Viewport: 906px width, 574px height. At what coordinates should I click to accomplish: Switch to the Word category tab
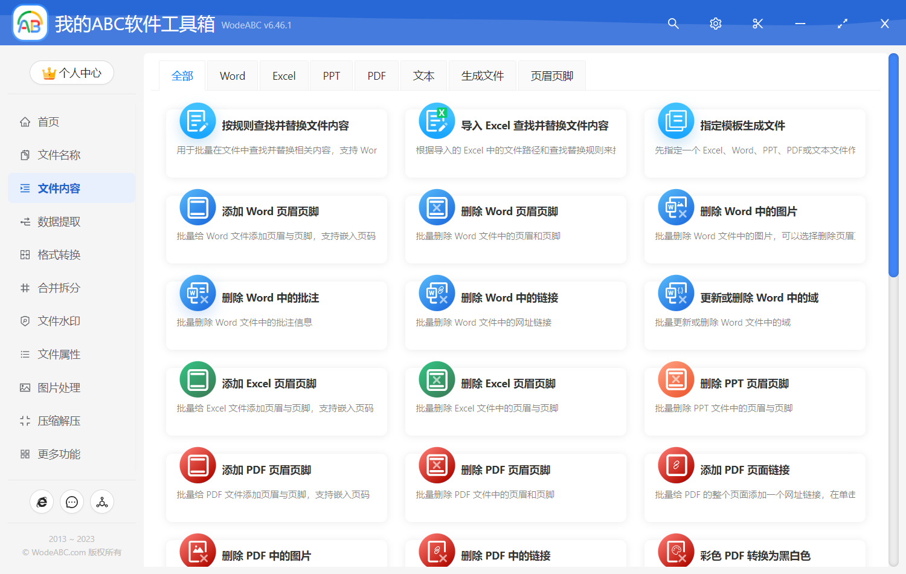tap(232, 75)
